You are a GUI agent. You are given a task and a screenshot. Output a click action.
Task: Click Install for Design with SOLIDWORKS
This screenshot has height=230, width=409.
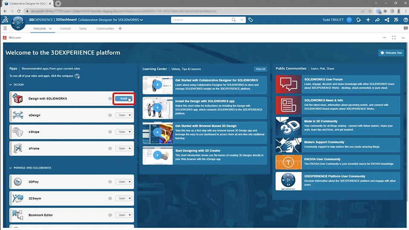point(124,98)
